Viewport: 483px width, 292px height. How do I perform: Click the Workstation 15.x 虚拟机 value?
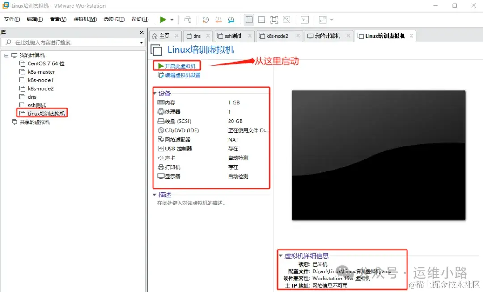coord(341,279)
